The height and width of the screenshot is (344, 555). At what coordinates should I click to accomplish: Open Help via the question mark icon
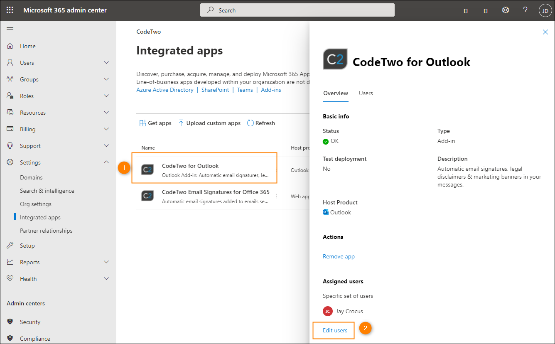[526, 10]
